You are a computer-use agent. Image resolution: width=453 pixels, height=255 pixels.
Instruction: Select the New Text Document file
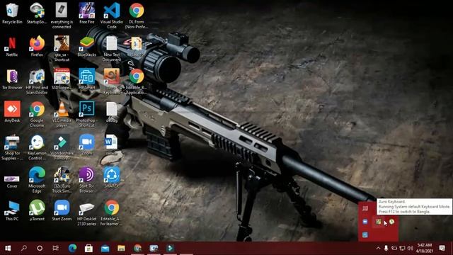pyautogui.click(x=112, y=49)
